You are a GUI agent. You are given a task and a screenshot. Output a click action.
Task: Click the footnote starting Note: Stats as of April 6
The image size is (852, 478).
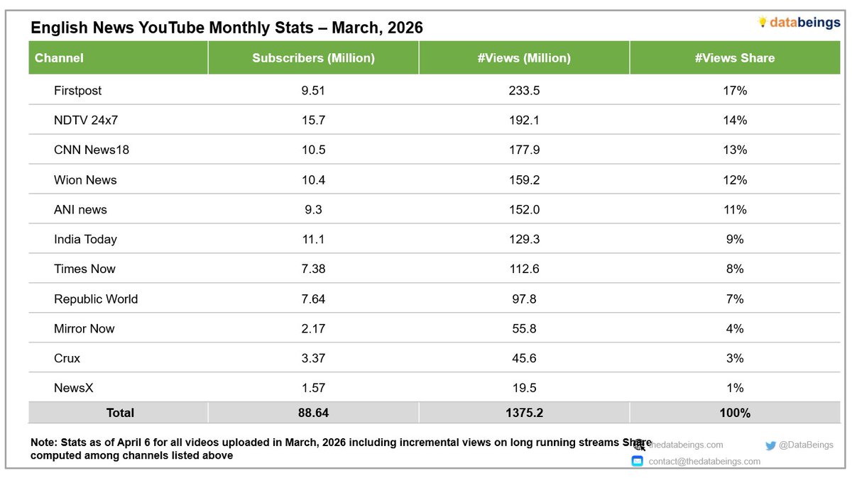click(341, 450)
